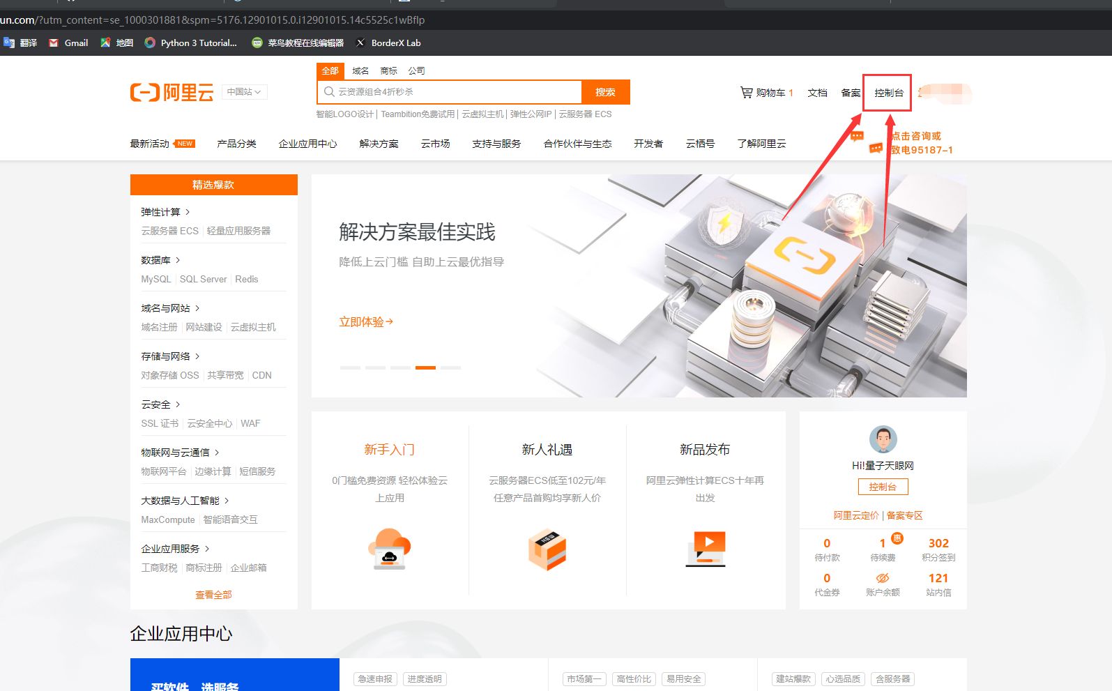Open 解决方案 menu
The width and height of the screenshot is (1112, 691).
(379, 144)
